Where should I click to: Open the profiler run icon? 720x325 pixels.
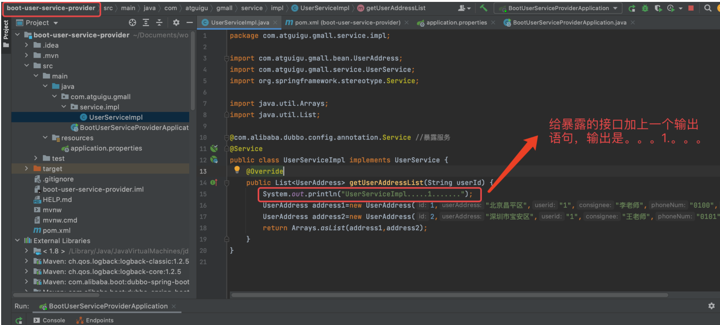click(x=671, y=8)
